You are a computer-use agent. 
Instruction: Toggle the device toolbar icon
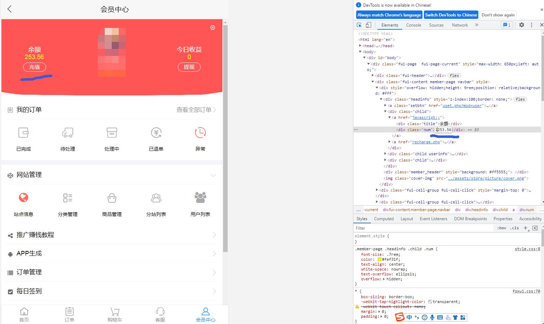pos(368,25)
